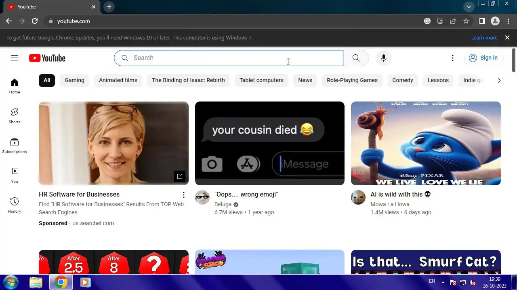The height and width of the screenshot is (290, 517).
Task: Click the muted volume tray icon
Action: (472, 282)
